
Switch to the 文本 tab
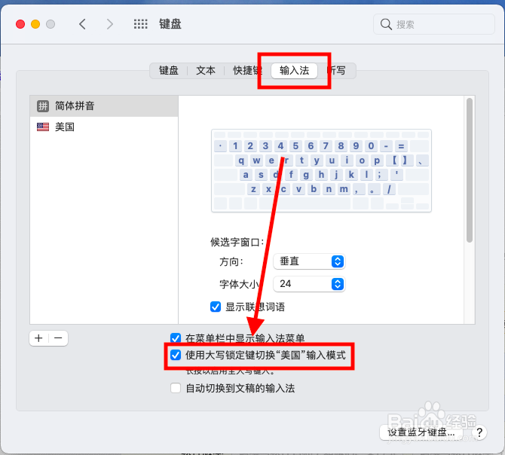(x=206, y=71)
